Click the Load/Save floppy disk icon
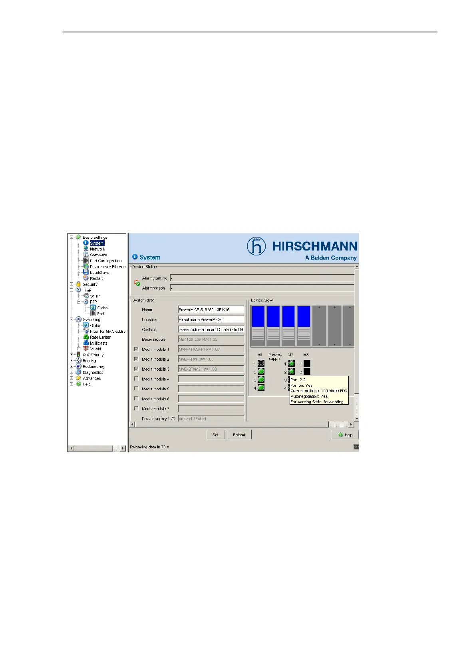469x667 pixels. click(85, 272)
